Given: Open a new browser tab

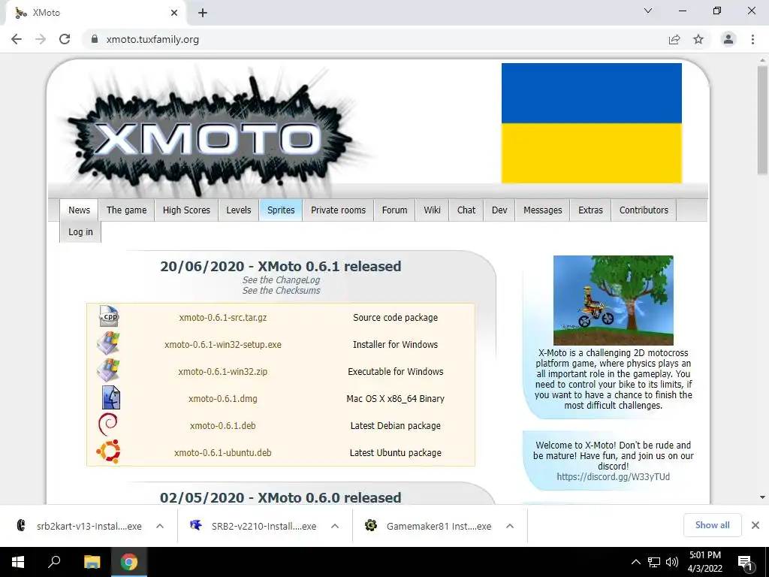Looking at the screenshot, I should tap(203, 13).
